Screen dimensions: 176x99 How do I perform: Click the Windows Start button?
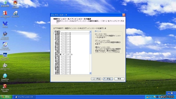pos(6,97)
